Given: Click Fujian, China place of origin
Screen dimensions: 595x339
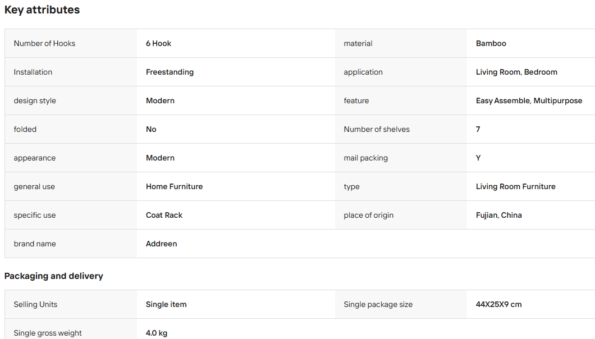Looking at the screenshot, I should (498, 216).
